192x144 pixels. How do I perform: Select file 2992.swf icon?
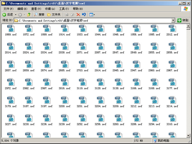(x=29, y=82)
